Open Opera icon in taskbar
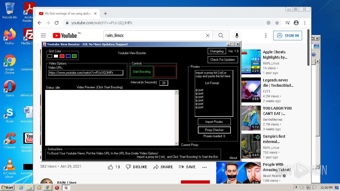The image size is (340, 191). tap(57, 188)
